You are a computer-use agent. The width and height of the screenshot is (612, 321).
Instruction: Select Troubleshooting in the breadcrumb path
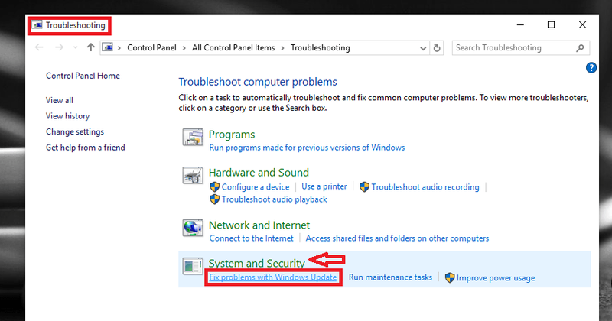[320, 47]
